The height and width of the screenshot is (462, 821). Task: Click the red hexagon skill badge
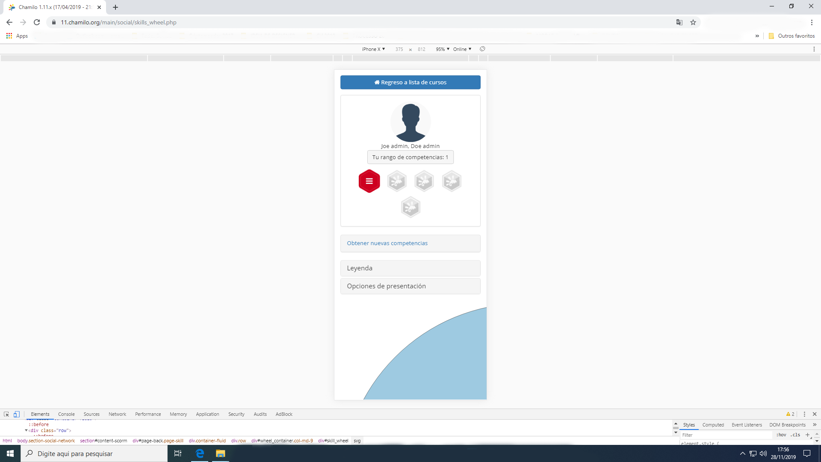(369, 181)
